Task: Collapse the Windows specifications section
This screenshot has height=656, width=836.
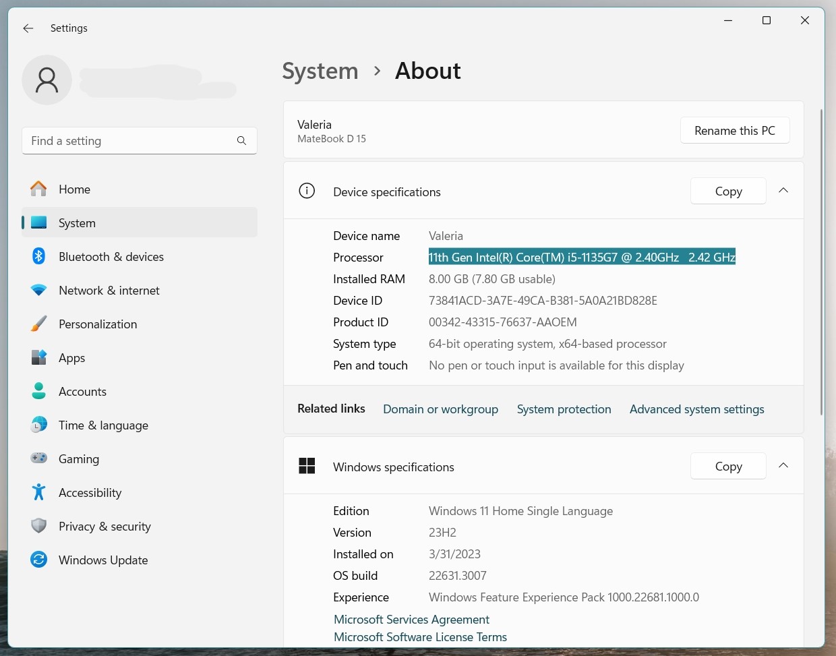Action: tap(783, 466)
